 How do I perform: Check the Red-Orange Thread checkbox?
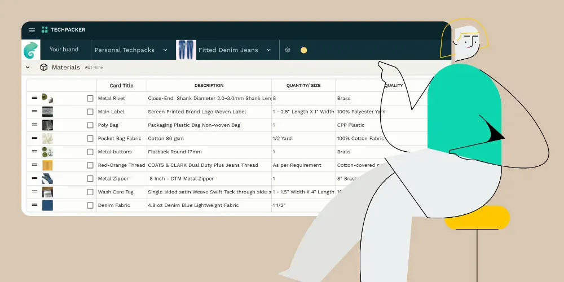point(90,165)
